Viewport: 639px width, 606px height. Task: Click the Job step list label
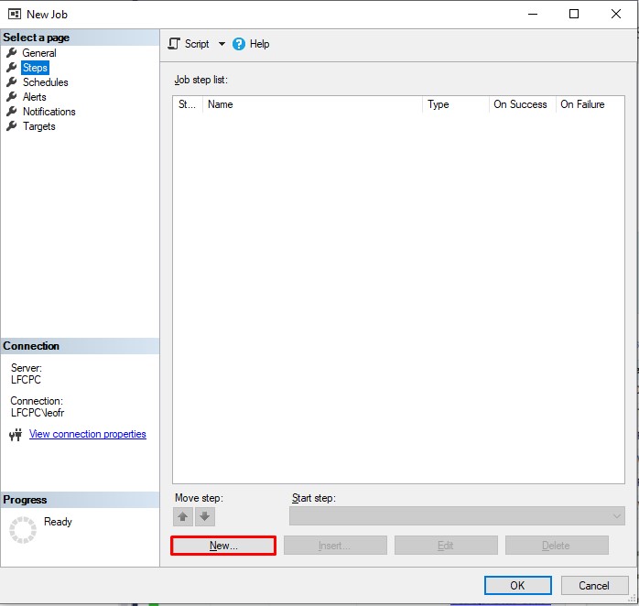pos(200,80)
